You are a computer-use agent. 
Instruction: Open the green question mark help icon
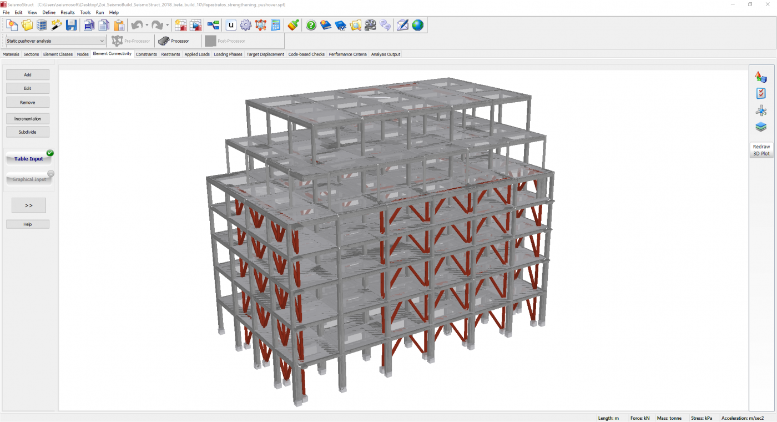(x=311, y=25)
